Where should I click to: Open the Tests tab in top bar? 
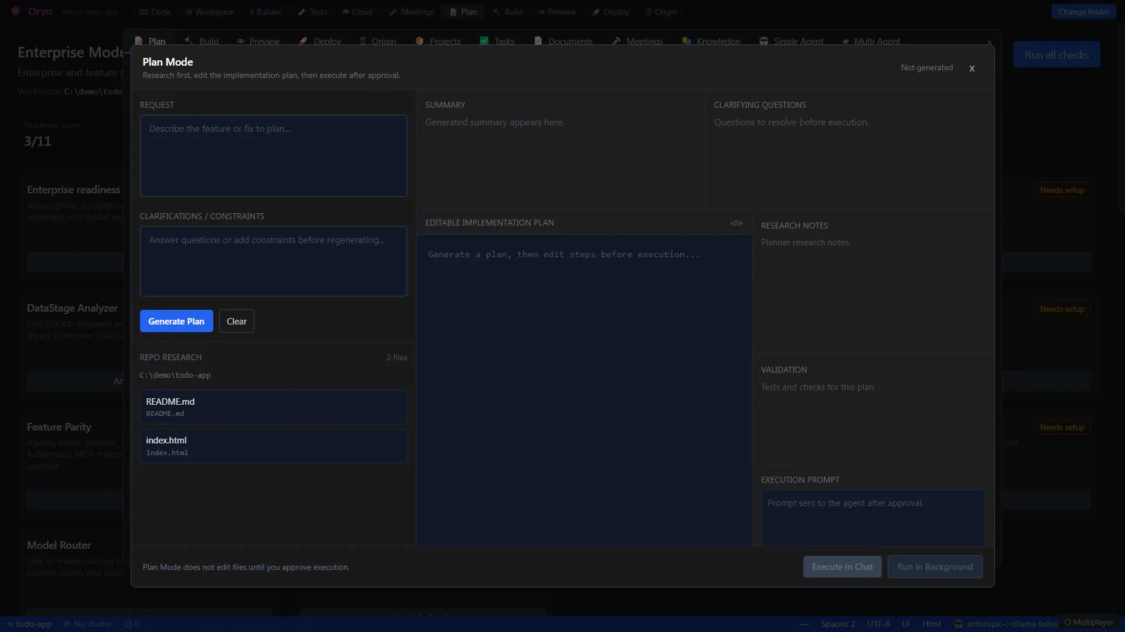(313, 12)
